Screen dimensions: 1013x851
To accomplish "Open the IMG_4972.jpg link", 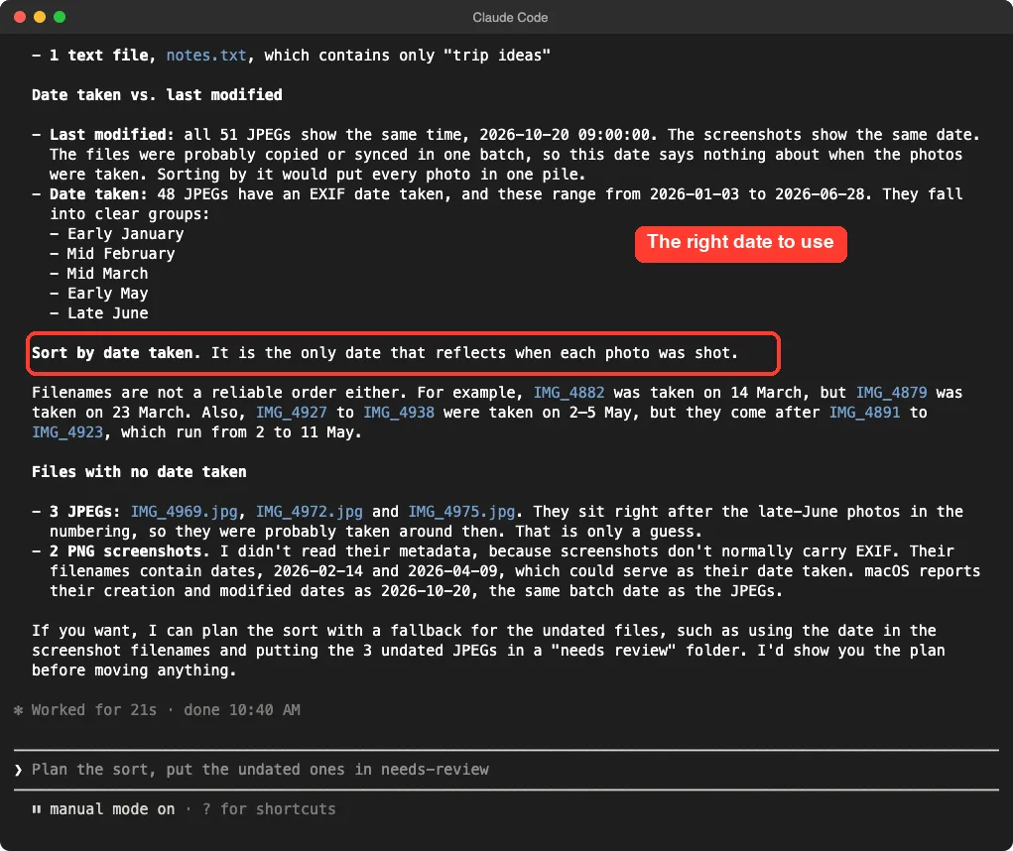I will (x=310, y=512).
